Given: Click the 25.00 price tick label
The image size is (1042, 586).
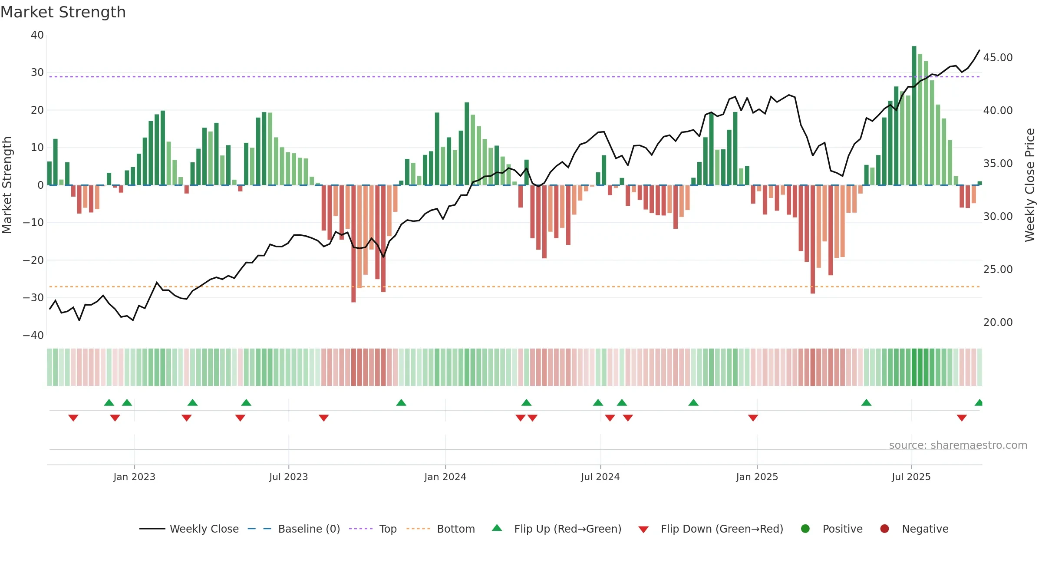Looking at the screenshot, I should pos(998,269).
